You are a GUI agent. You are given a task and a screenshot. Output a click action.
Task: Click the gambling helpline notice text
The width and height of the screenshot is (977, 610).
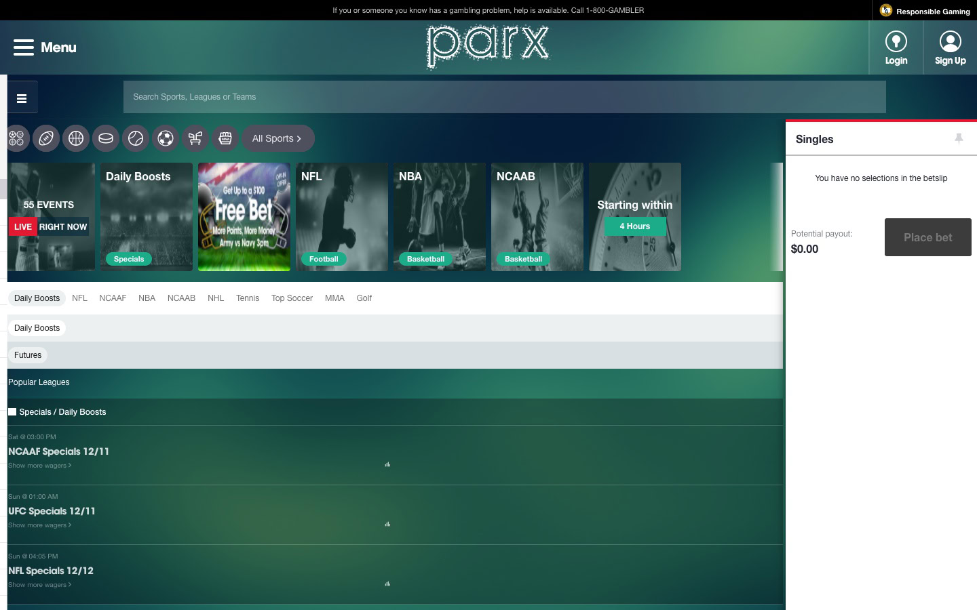coord(488,10)
